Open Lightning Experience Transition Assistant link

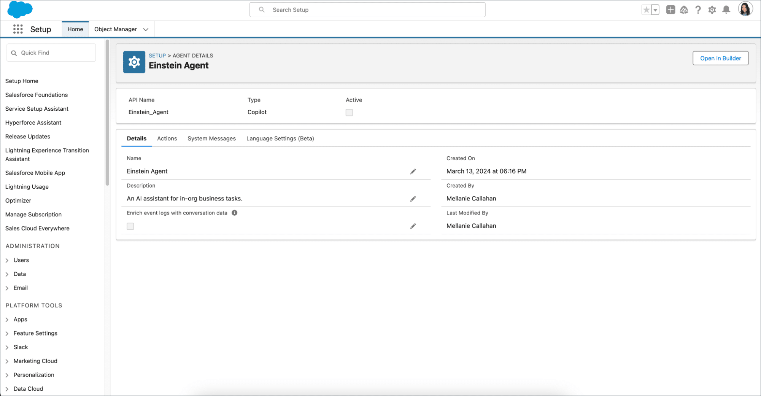(x=47, y=154)
